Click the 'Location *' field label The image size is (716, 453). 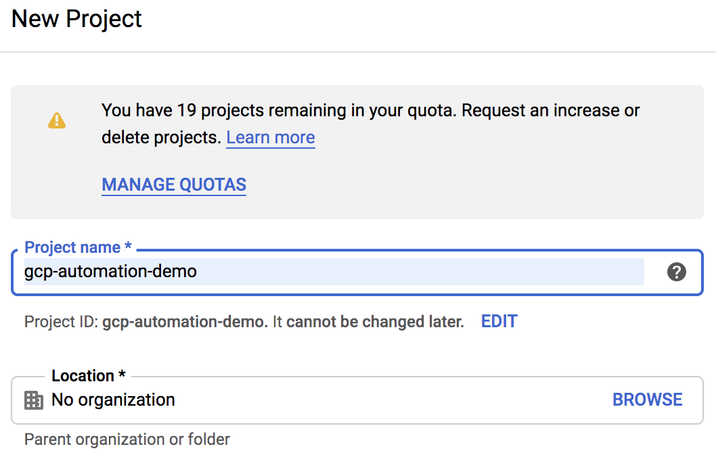click(89, 376)
